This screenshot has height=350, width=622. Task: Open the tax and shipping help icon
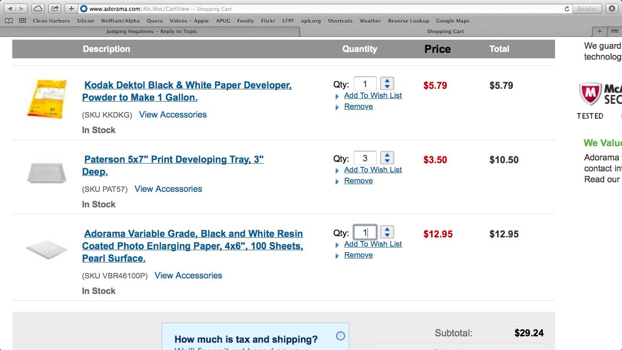pos(340,336)
